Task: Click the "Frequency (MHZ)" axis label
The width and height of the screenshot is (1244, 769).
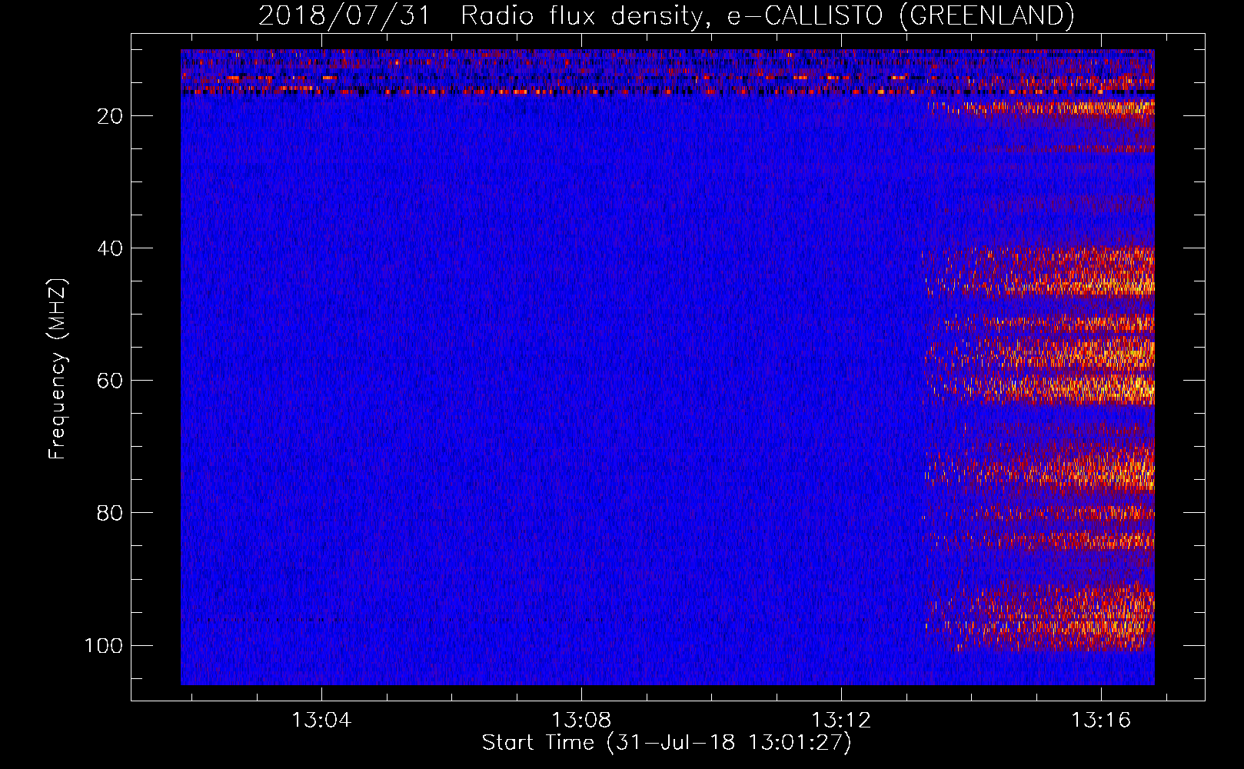Action: (x=58, y=369)
